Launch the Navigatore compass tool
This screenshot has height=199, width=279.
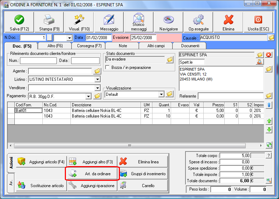tap(169, 22)
